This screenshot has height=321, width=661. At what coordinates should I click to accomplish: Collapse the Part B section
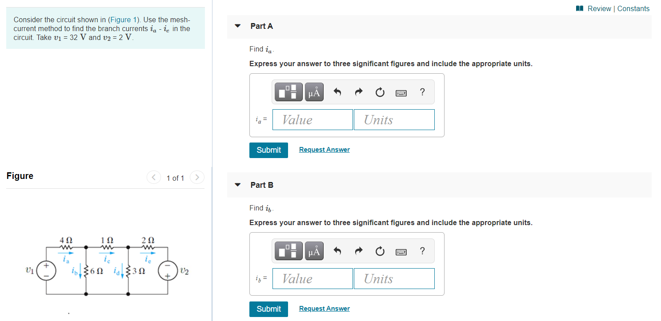click(237, 185)
